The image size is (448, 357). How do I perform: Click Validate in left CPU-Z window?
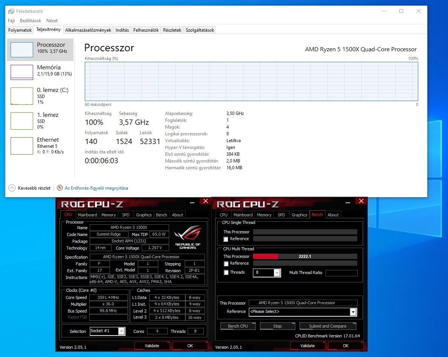(152, 346)
